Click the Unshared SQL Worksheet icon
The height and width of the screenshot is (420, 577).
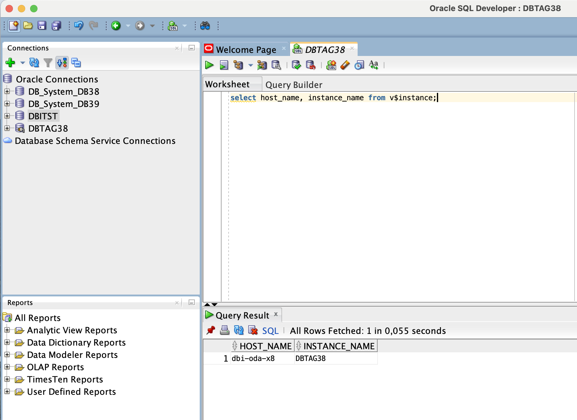point(331,65)
